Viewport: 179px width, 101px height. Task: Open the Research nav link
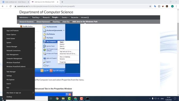pyautogui.click(x=46, y=17)
